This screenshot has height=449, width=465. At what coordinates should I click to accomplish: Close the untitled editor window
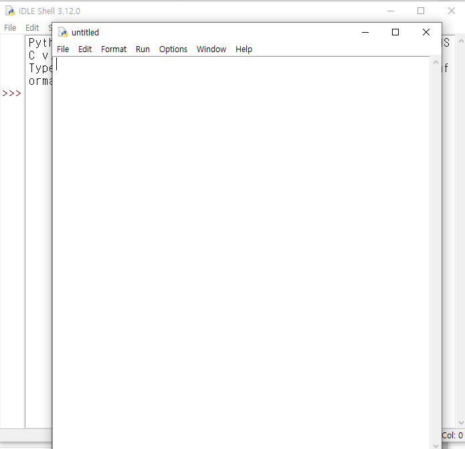426,32
